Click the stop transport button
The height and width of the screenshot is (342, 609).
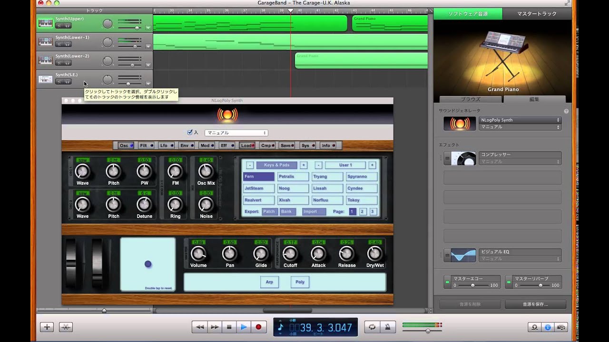pos(229,327)
